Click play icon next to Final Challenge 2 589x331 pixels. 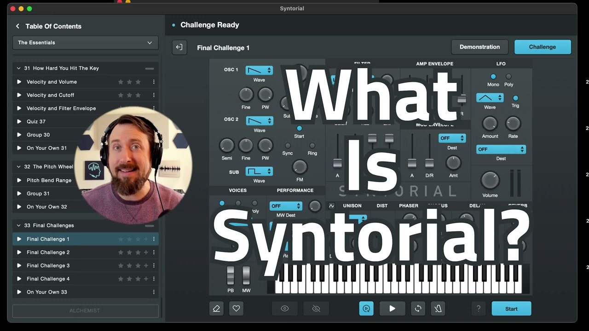click(x=19, y=252)
